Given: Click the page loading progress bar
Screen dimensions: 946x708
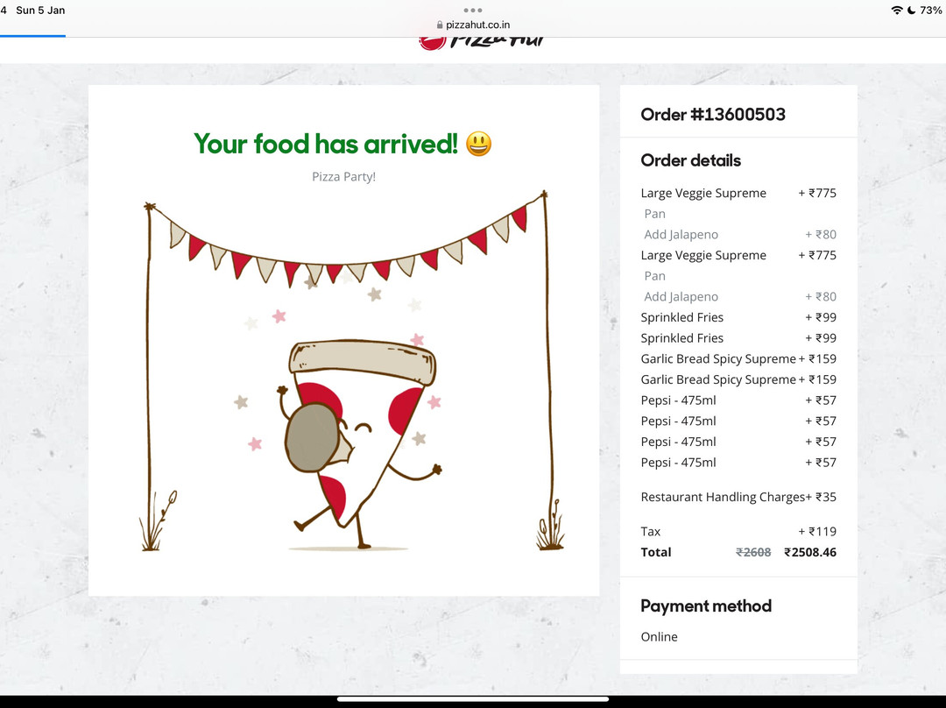Looking at the screenshot, I should 32,36.
